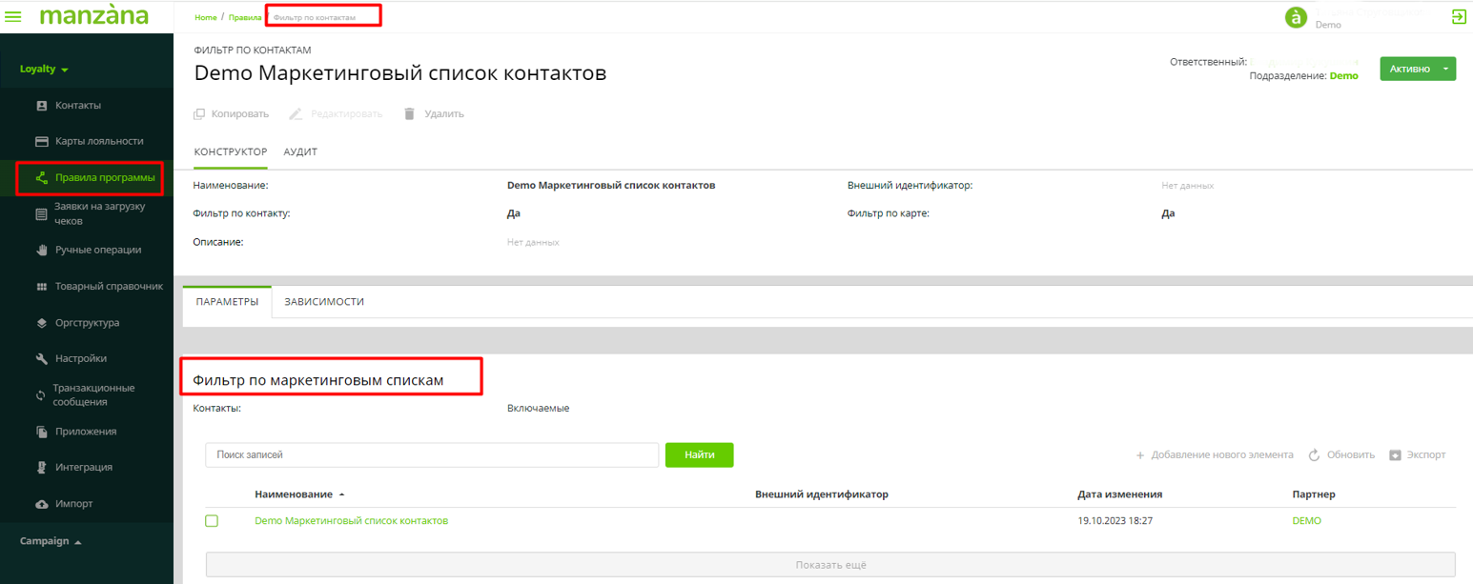1473x584 pixels.
Task: Open the hamburger menu icon
Action: coord(13,16)
